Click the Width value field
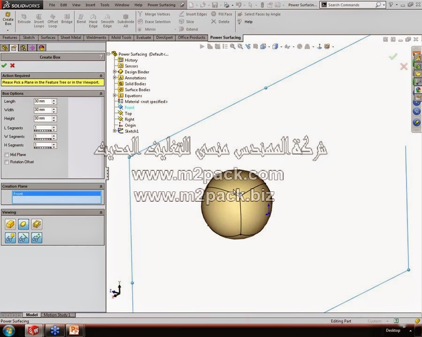Screen dimensions: 422x337 [x=43, y=110]
